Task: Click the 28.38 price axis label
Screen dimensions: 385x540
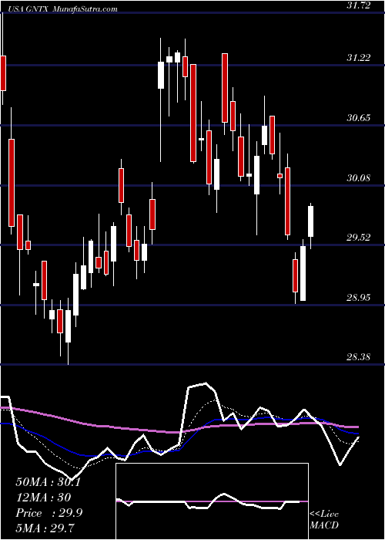Action: tap(359, 357)
